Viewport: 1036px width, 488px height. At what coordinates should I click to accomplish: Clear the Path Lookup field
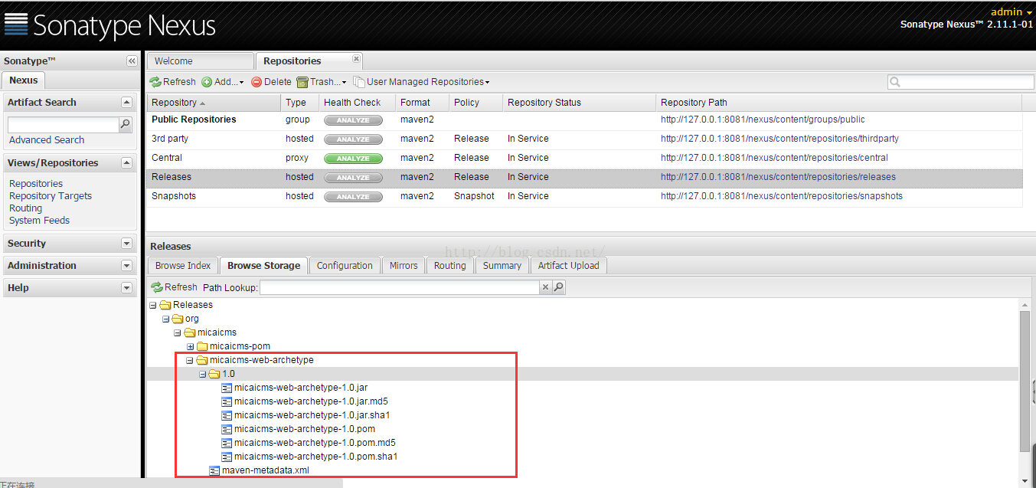pyautogui.click(x=545, y=287)
